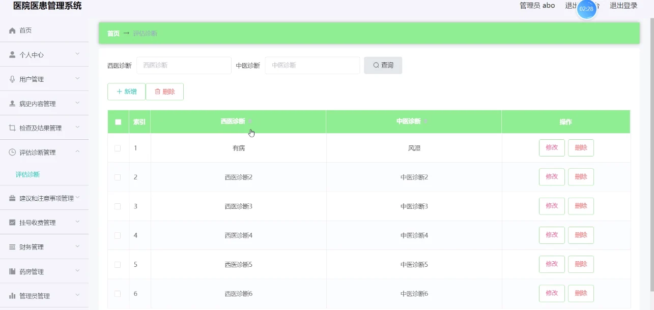Select the 评估诊断 submenu item

click(x=27, y=174)
